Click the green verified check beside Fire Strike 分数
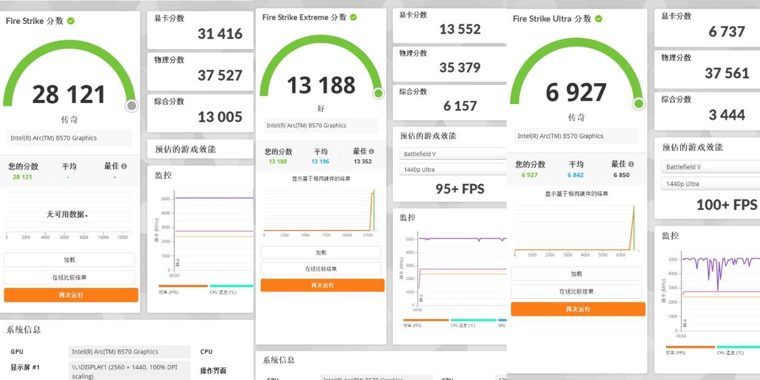The height and width of the screenshot is (380, 760). point(71,21)
